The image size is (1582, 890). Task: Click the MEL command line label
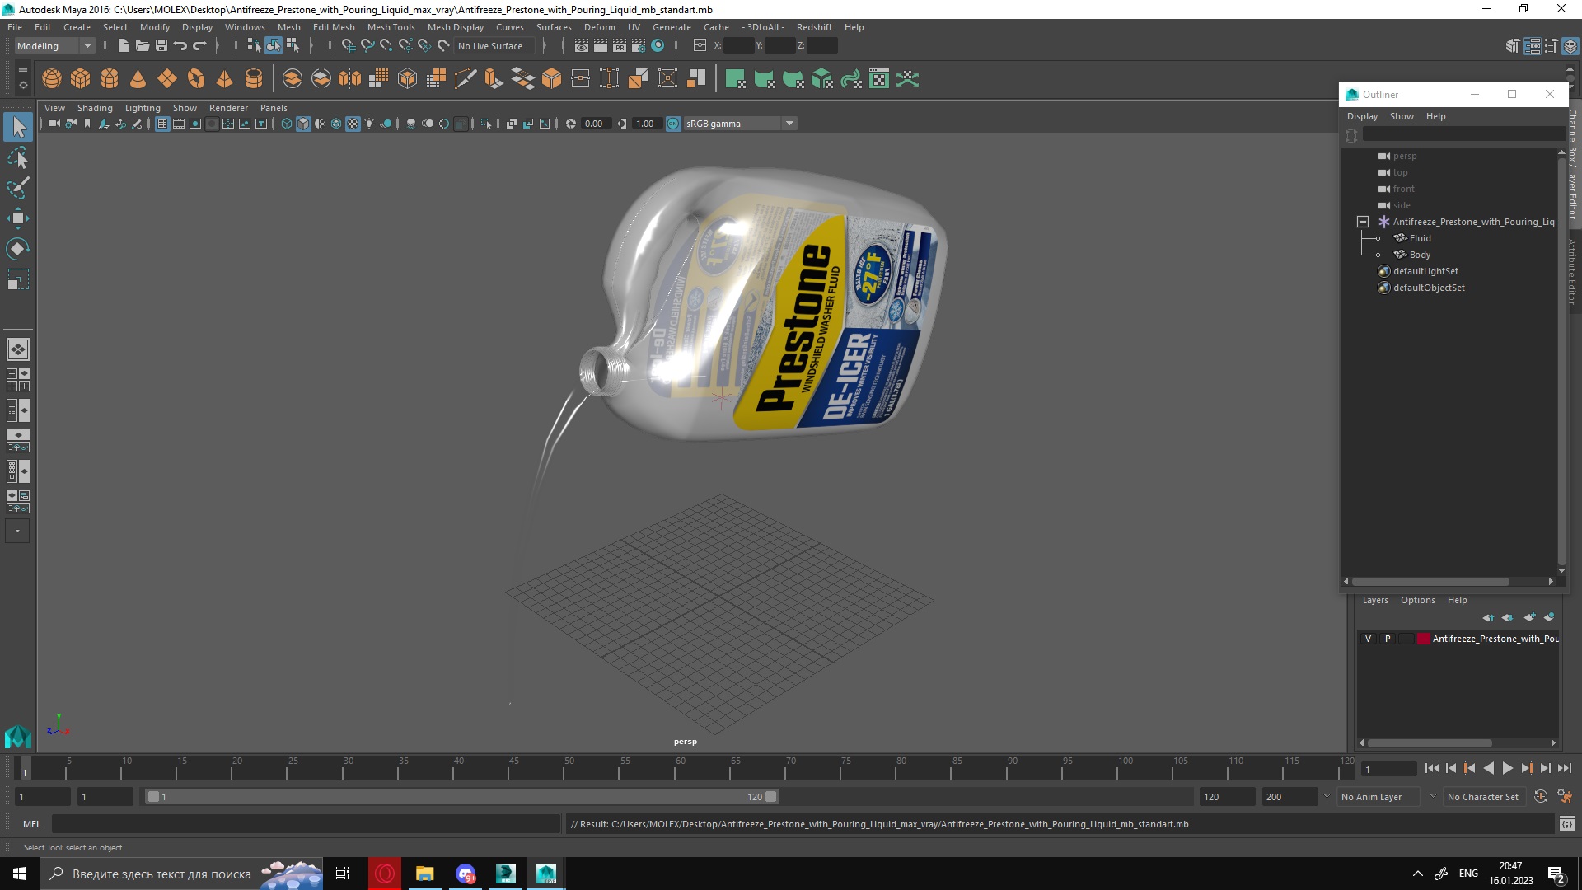(32, 824)
